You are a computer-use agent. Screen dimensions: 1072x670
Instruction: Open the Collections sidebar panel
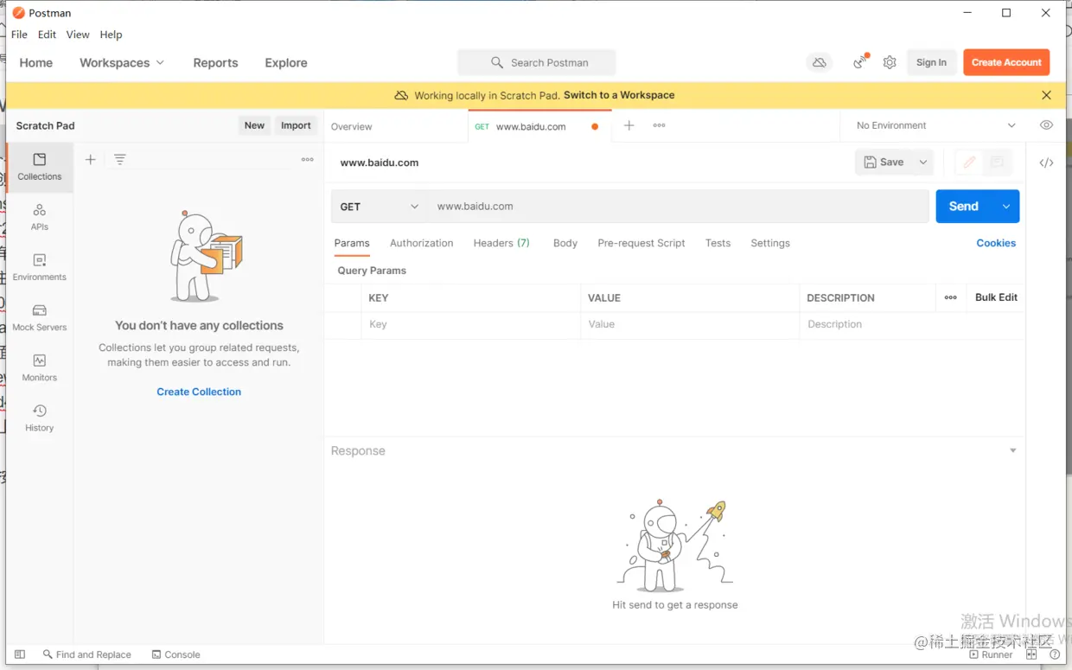(x=40, y=167)
